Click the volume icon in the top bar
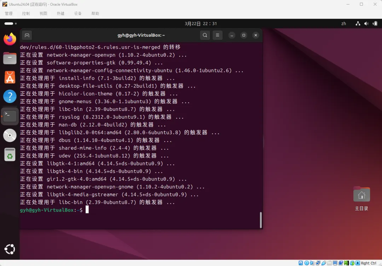The height and width of the screenshot is (266, 382). tap(366, 24)
